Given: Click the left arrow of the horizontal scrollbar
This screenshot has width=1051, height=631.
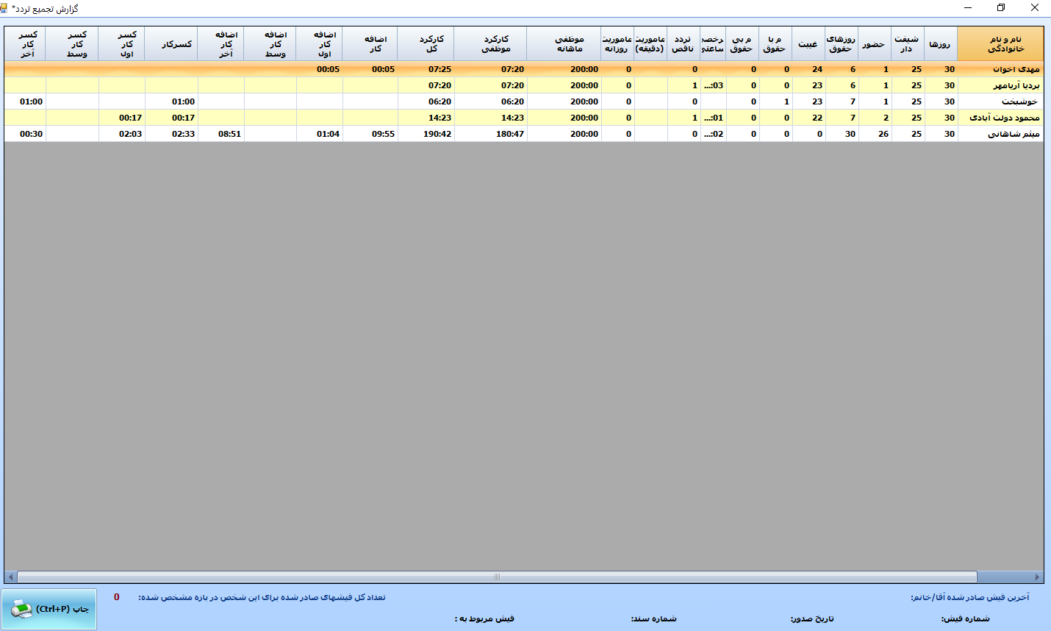Looking at the screenshot, I should (x=10, y=577).
